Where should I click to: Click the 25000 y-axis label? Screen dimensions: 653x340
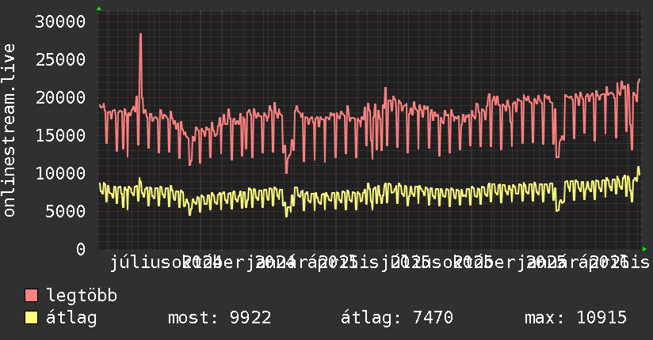(60, 59)
